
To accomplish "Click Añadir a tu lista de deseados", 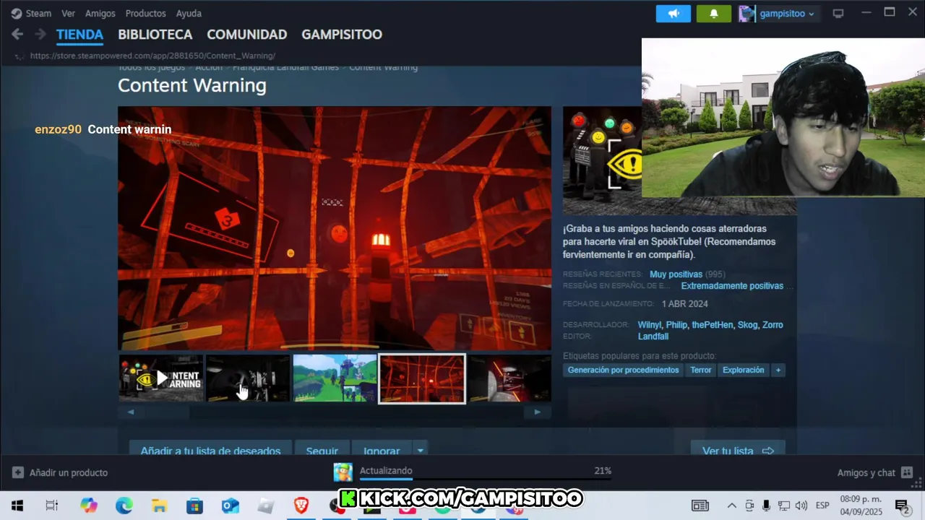I will click(210, 449).
